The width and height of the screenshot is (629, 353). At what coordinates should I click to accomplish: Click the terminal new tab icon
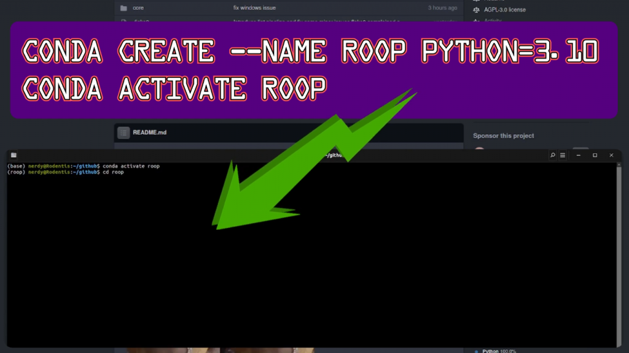(x=14, y=155)
